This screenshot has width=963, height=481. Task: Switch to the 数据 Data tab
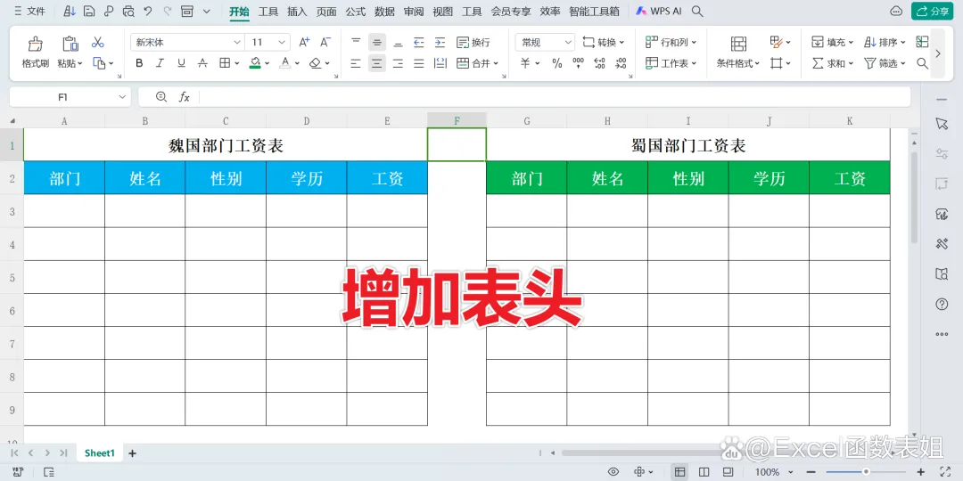[x=384, y=11]
